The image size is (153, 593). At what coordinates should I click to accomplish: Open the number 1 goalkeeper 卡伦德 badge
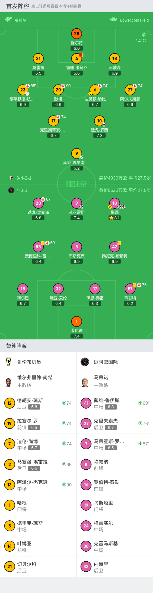pyautogui.click(x=76, y=321)
